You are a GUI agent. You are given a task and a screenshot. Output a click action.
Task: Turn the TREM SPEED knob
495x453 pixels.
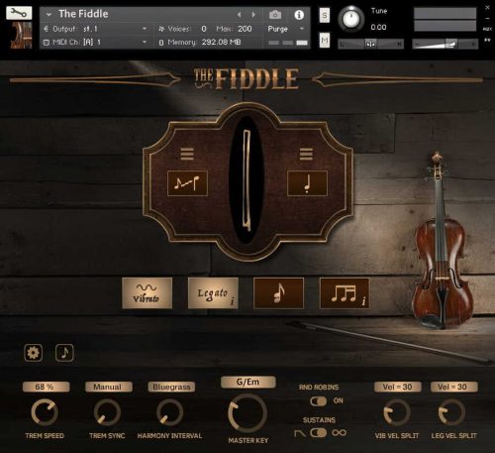point(45,412)
